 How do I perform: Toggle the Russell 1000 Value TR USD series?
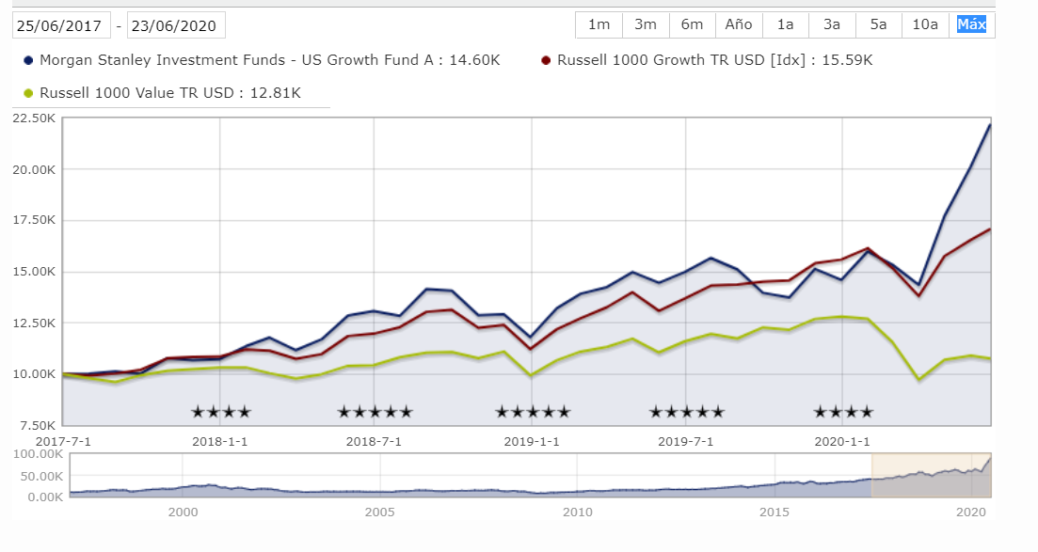[x=168, y=92]
